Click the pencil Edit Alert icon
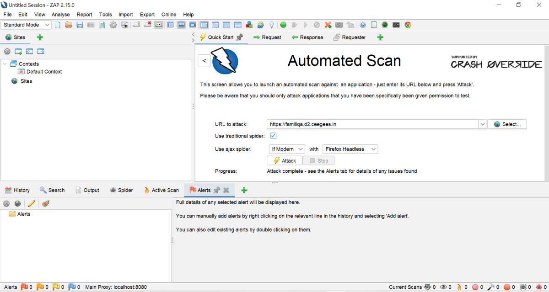The width and height of the screenshot is (549, 292). (x=32, y=203)
